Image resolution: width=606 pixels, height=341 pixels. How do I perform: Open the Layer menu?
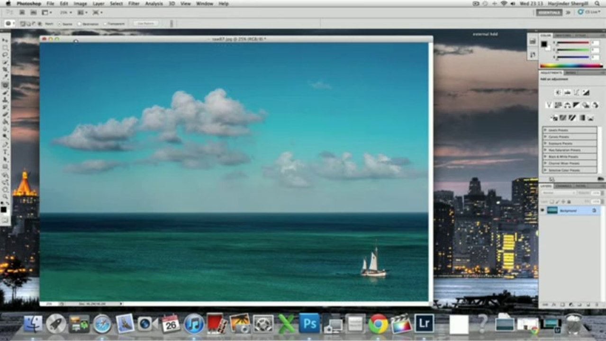(x=98, y=3)
